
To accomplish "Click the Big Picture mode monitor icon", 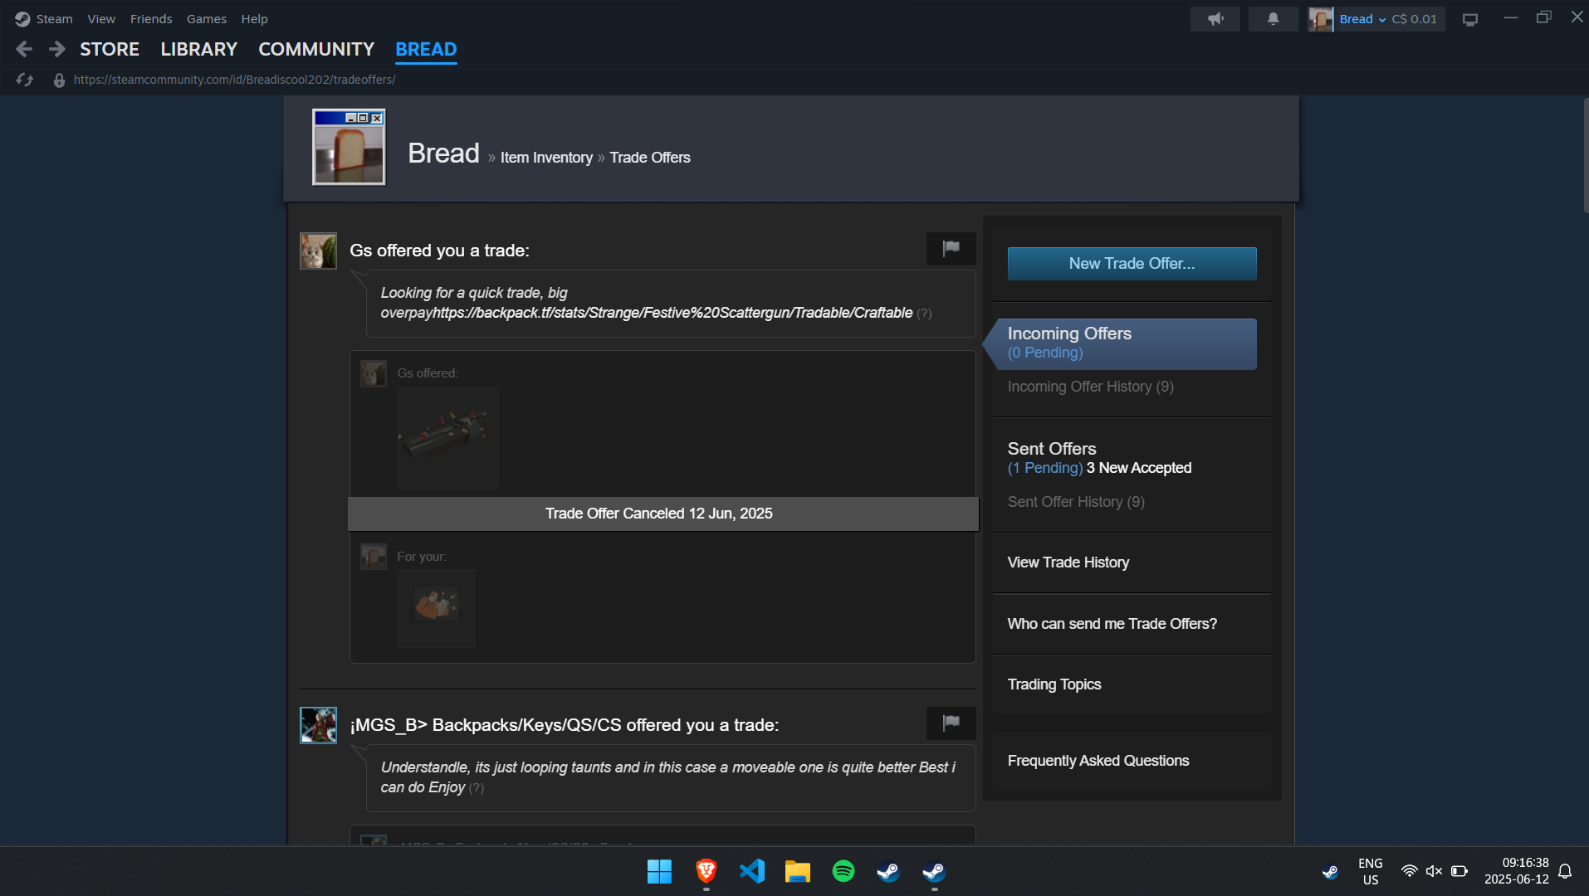I will point(1470,19).
